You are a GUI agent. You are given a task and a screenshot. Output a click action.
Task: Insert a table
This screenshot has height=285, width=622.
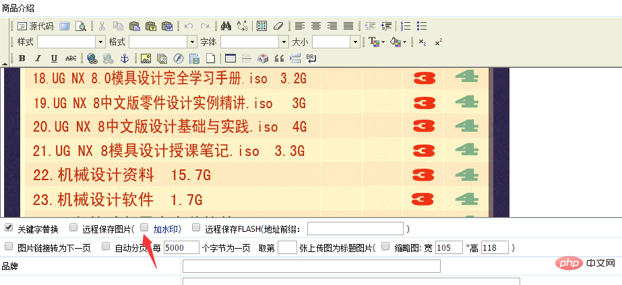(230, 58)
